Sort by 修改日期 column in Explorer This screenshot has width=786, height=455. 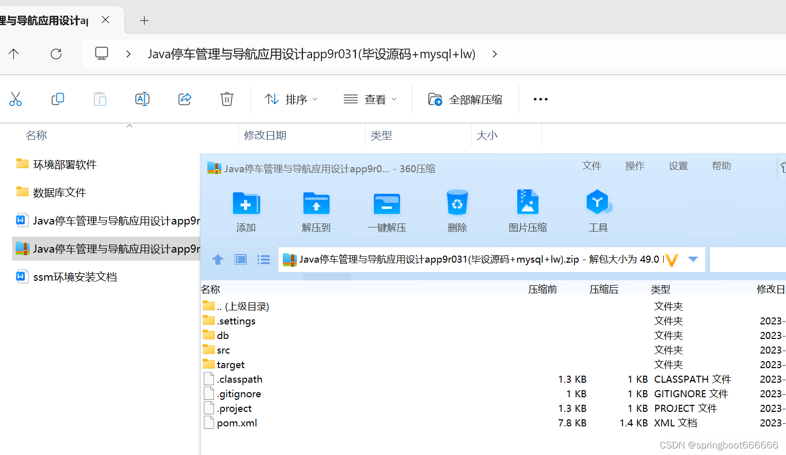coord(265,135)
